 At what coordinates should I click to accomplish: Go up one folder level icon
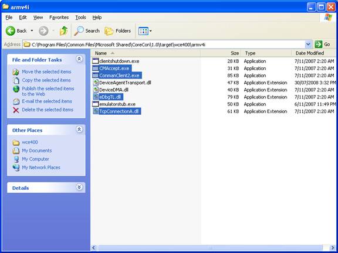tap(63, 31)
